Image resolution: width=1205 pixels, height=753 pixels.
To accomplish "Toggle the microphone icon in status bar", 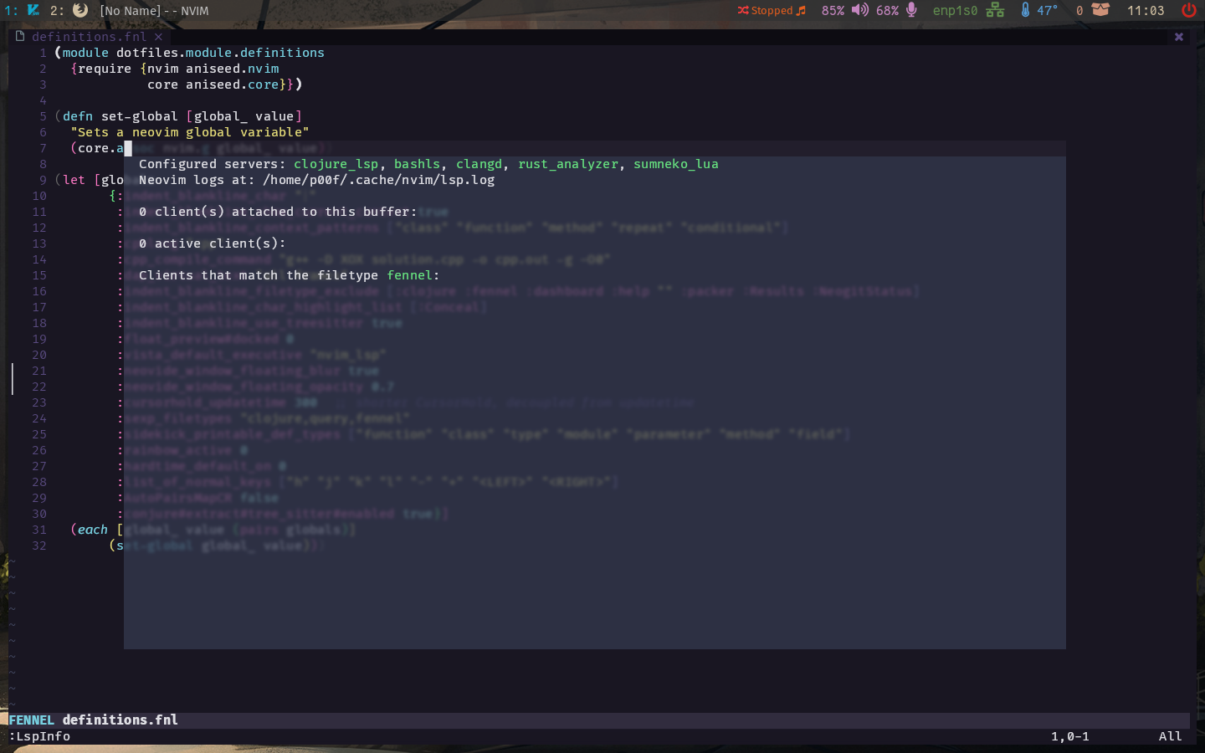I will tap(912, 10).
